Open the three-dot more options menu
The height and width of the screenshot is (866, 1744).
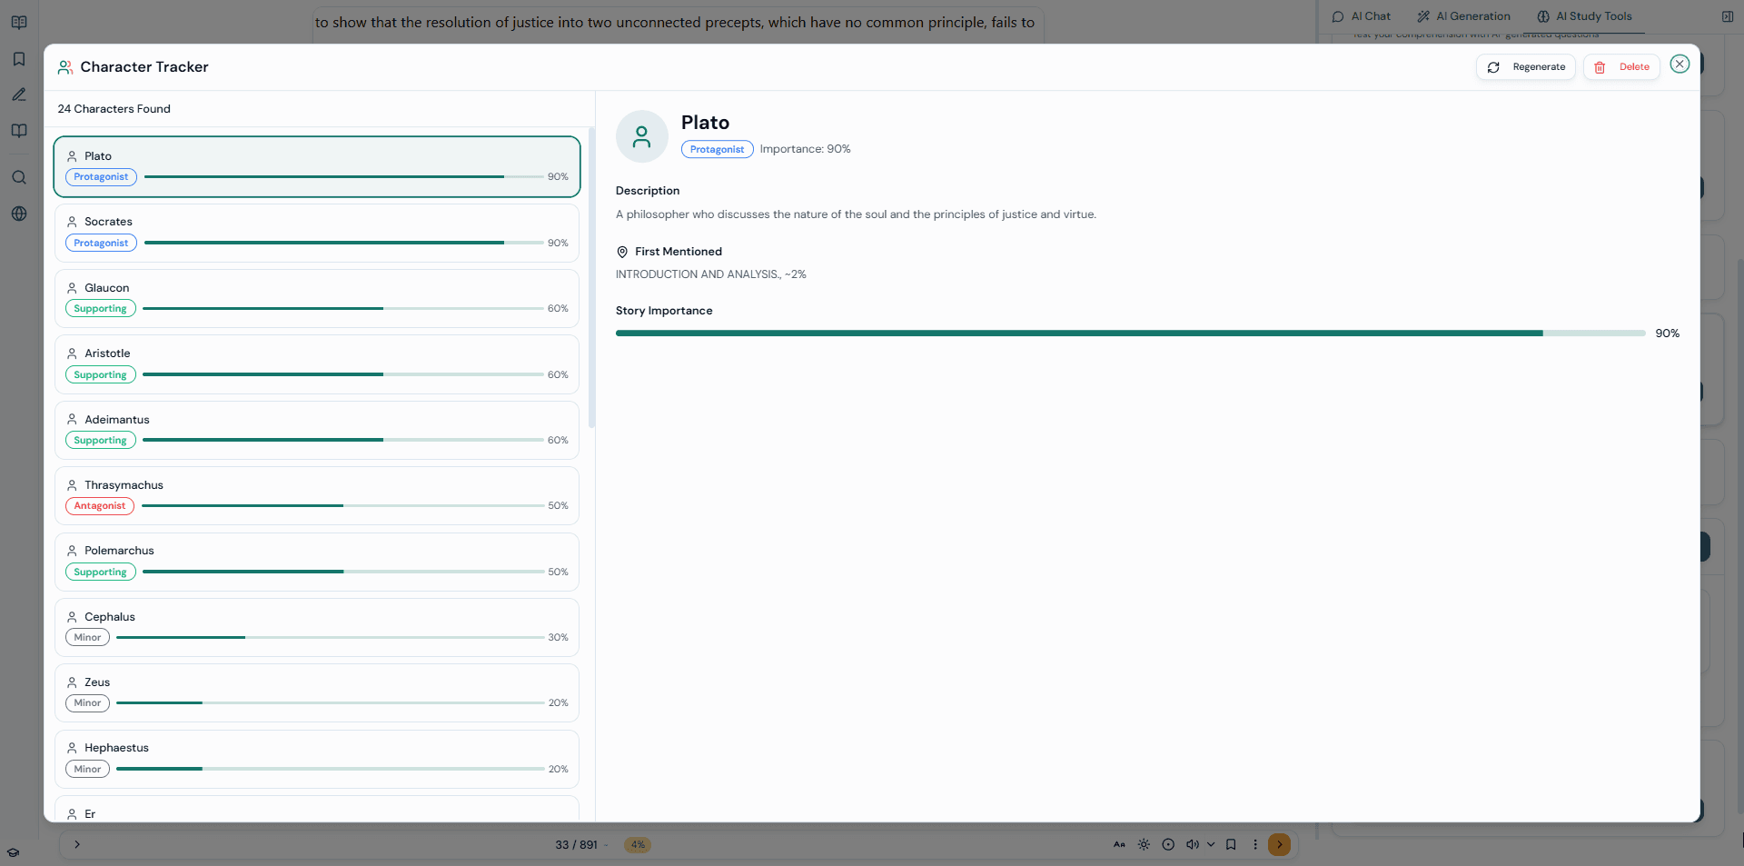coord(1255,844)
